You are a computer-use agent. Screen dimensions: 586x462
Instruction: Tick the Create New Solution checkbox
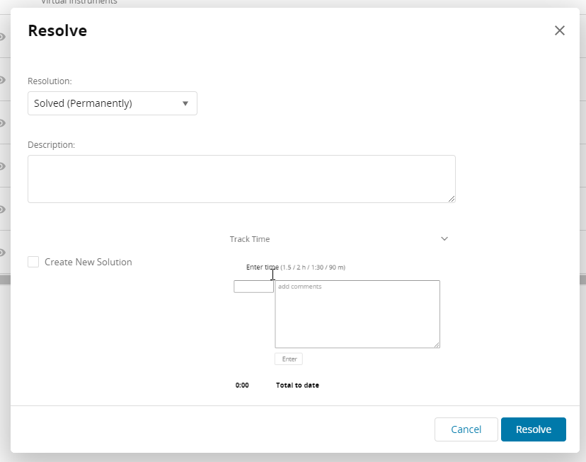33,262
